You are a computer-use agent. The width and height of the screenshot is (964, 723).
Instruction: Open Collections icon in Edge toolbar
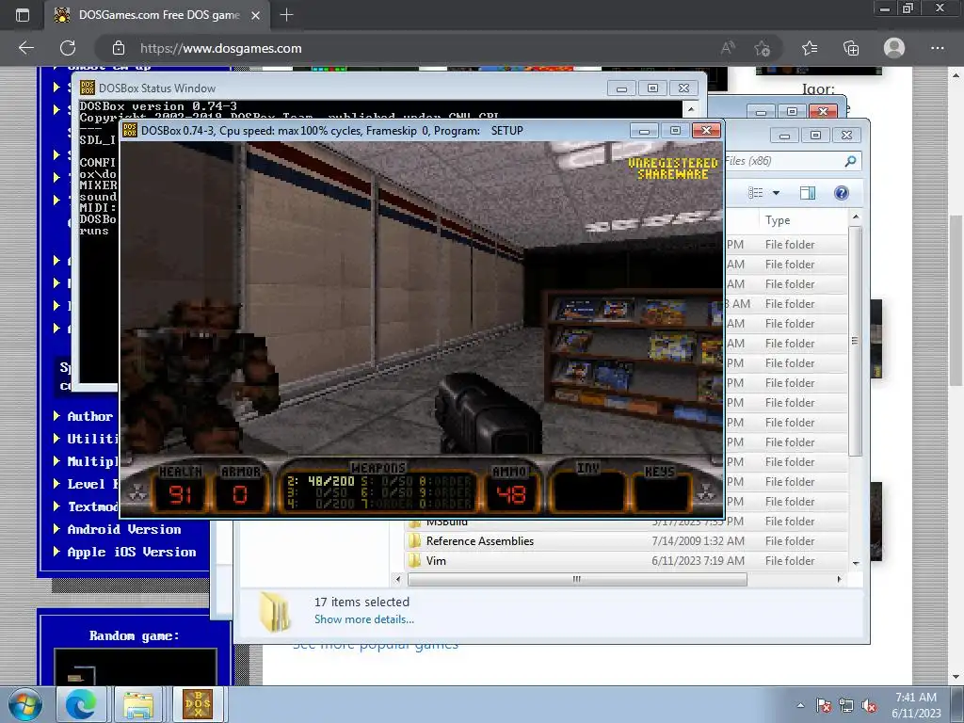click(851, 48)
